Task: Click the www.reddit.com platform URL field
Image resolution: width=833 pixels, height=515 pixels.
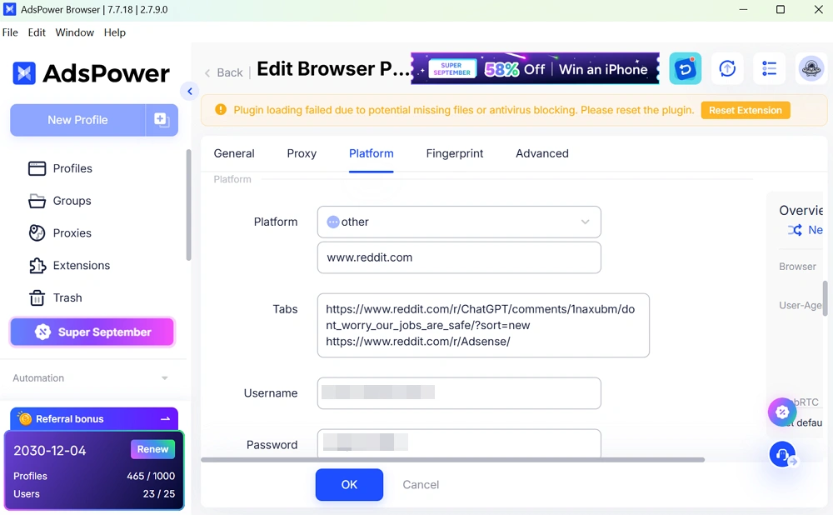Action: [459, 257]
